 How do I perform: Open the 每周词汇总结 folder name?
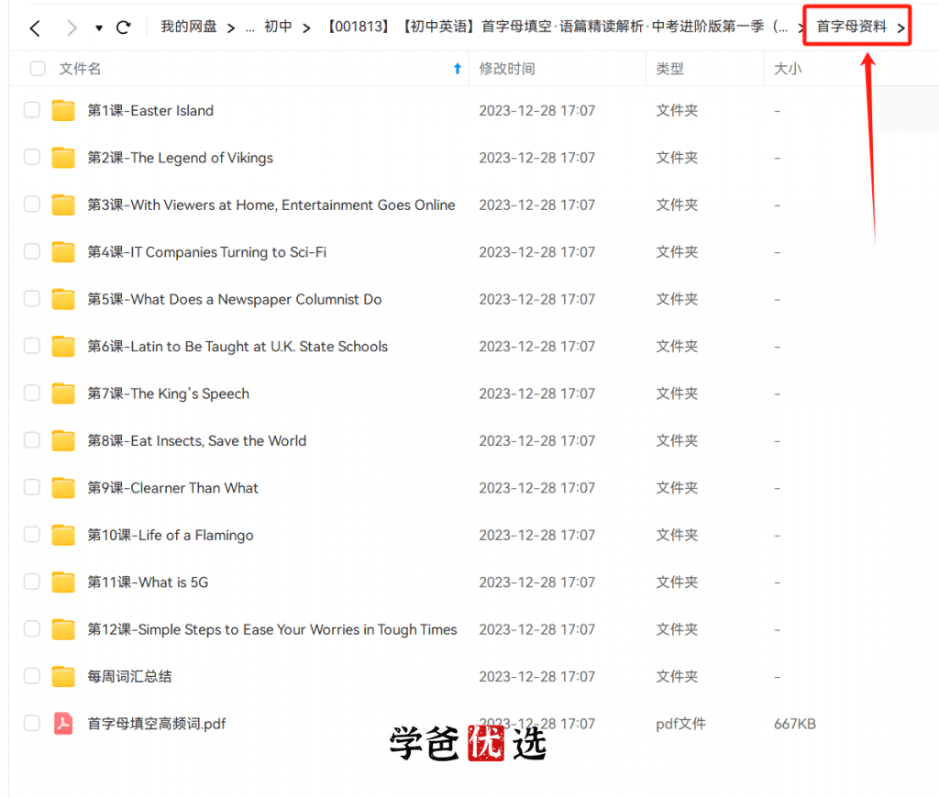pos(129,677)
